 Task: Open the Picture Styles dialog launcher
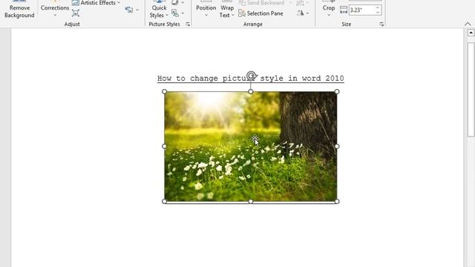[x=188, y=24]
